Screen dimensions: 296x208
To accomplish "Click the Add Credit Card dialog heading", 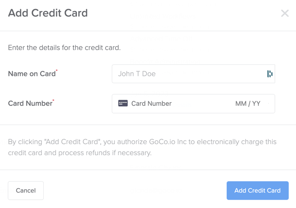I will point(48,13).
